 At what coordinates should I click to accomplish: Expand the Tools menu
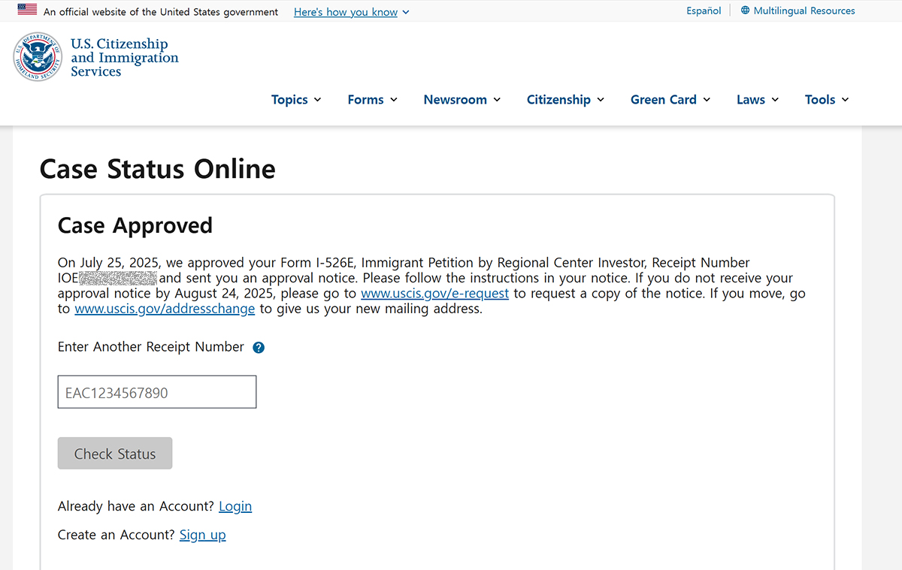827,100
